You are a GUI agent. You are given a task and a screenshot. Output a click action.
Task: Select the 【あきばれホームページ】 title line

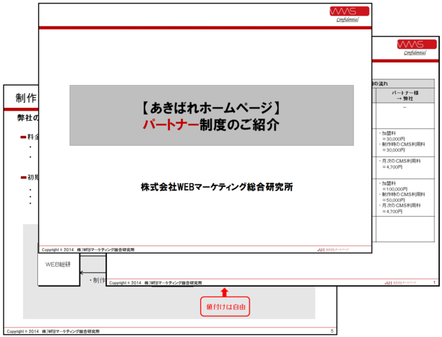coord(211,108)
